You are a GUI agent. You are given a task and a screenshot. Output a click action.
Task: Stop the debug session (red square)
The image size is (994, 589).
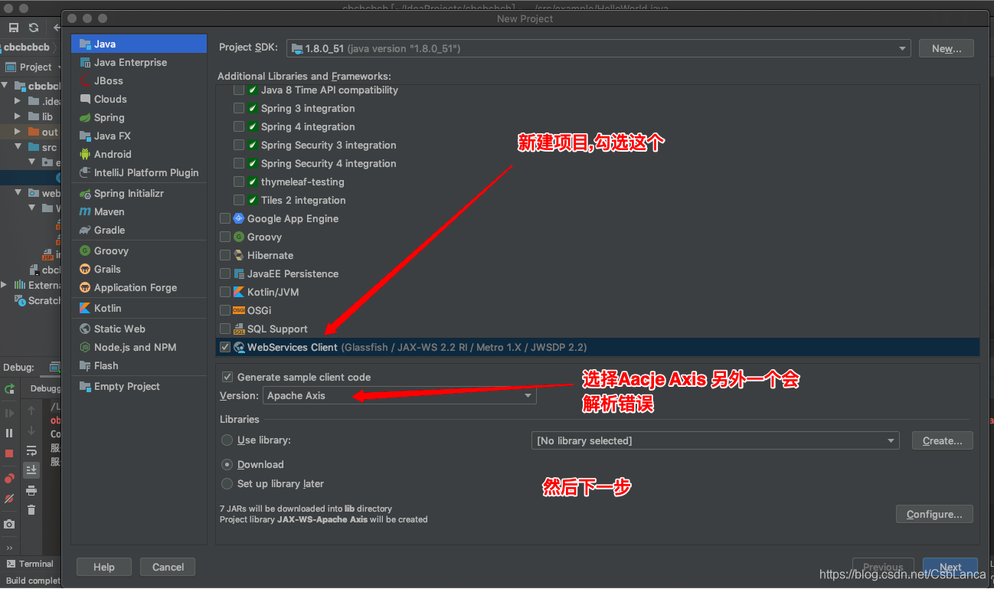tap(9, 453)
